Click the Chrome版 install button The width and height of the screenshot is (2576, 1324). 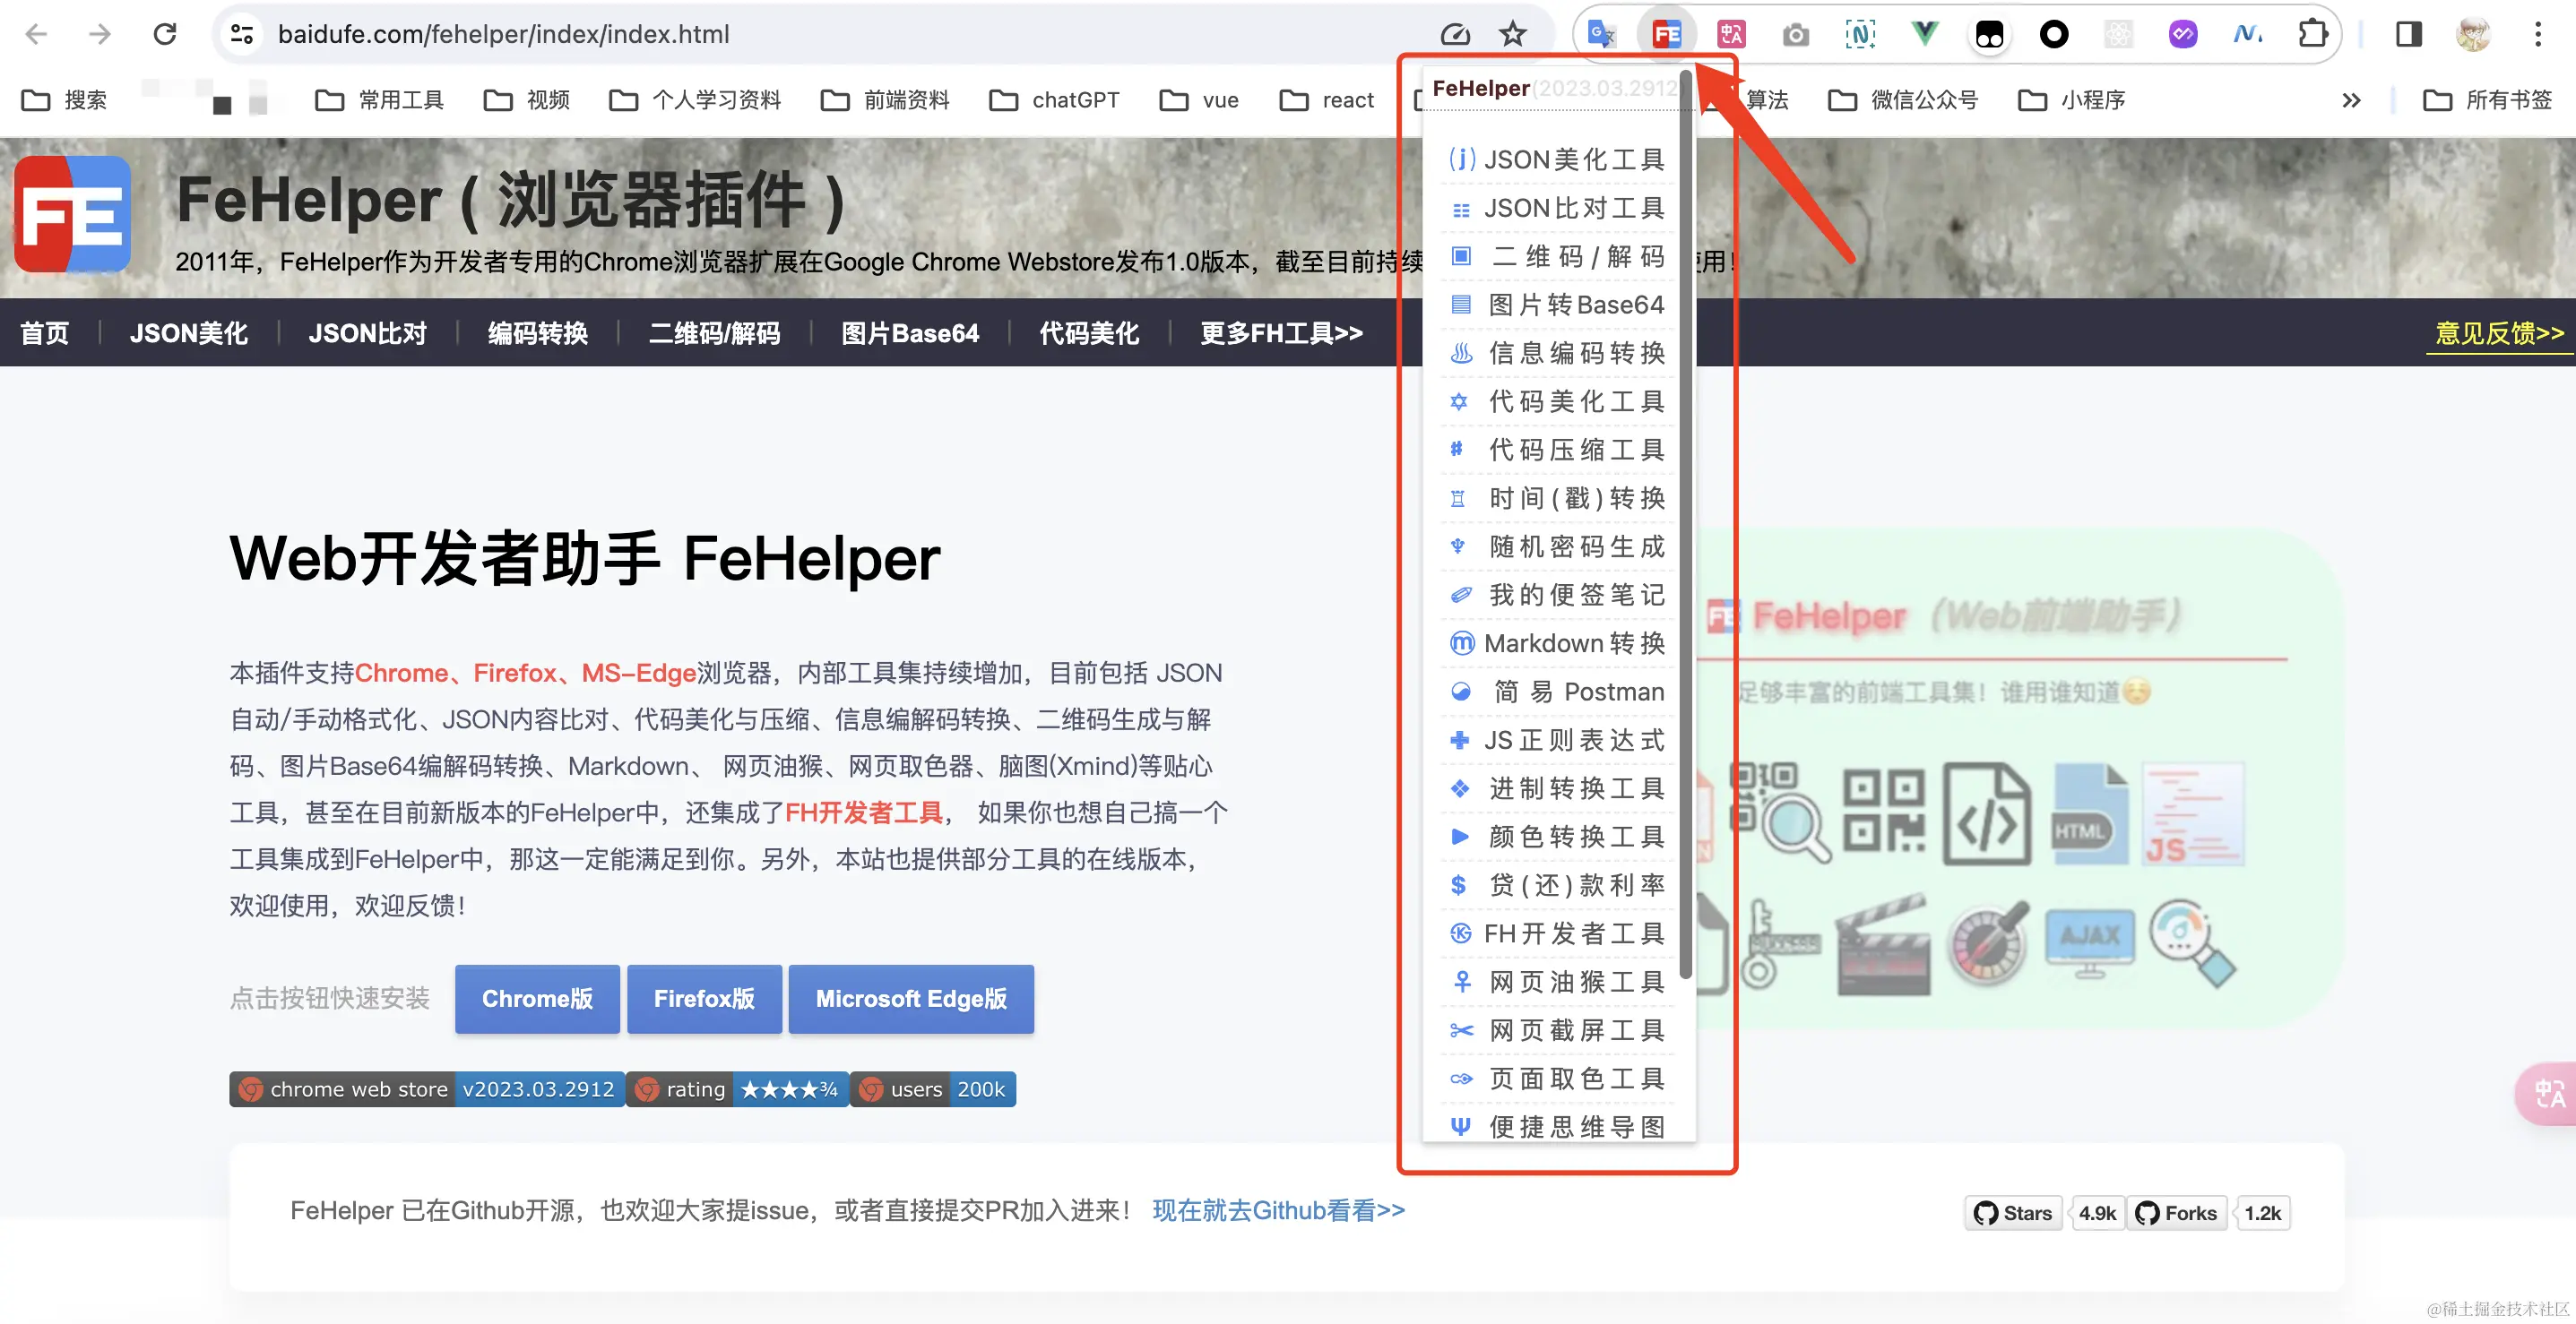[537, 998]
